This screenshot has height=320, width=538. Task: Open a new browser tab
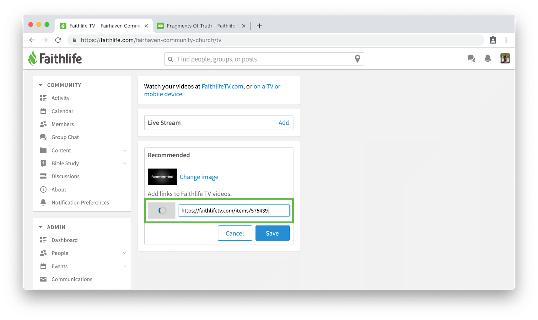pos(259,26)
